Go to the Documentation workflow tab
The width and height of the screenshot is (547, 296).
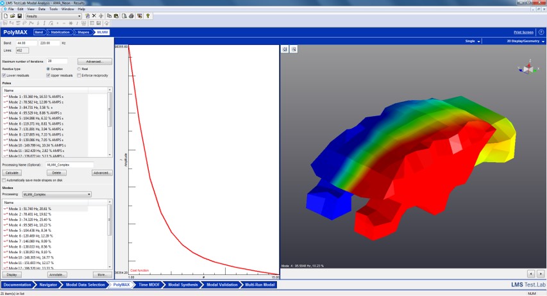(17, 285)
